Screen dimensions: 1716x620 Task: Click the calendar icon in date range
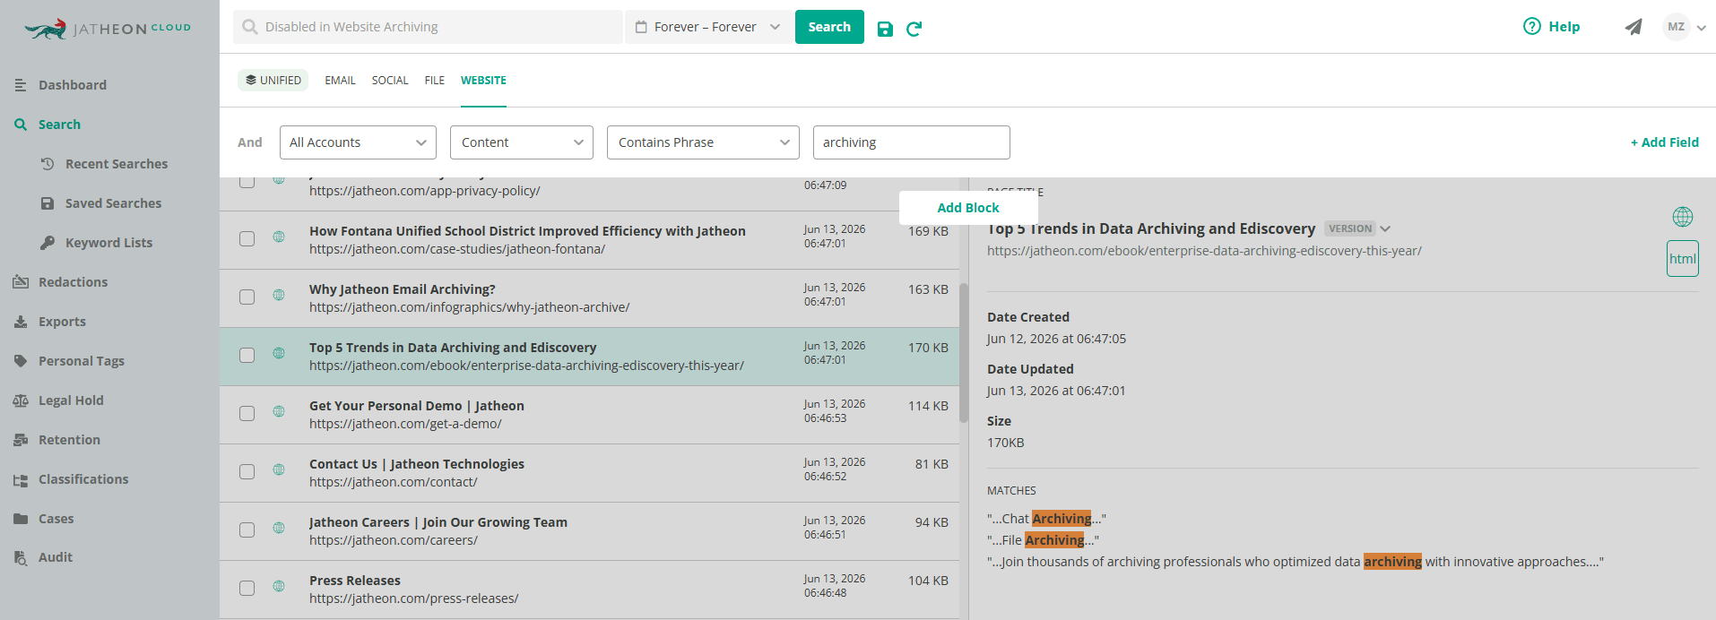[x=641, y=27]
